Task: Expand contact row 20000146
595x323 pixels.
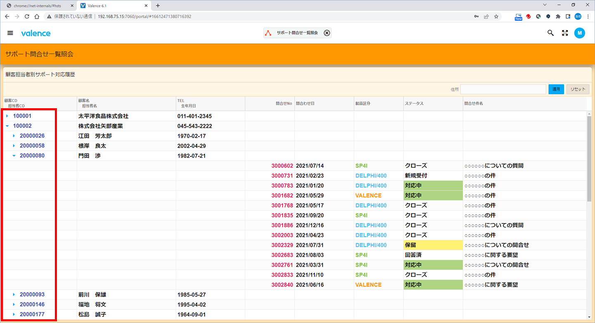Action: click(14, 304)
